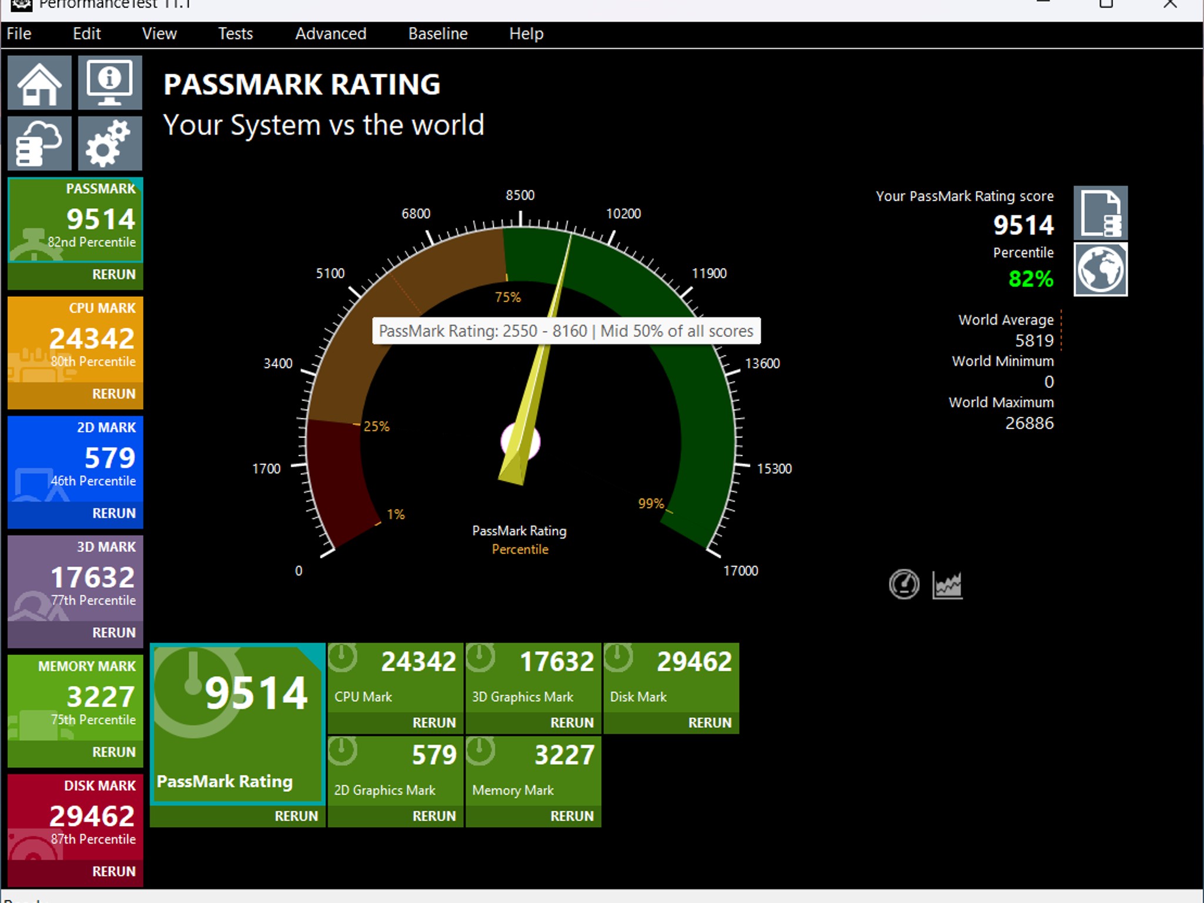
Task: Select the 3D Mark sidebar tile
Action: pos(75,578)
